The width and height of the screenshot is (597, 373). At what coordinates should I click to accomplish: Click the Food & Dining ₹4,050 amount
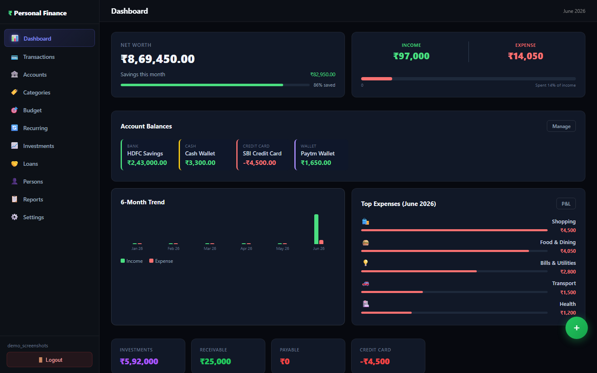coord(568,251)
